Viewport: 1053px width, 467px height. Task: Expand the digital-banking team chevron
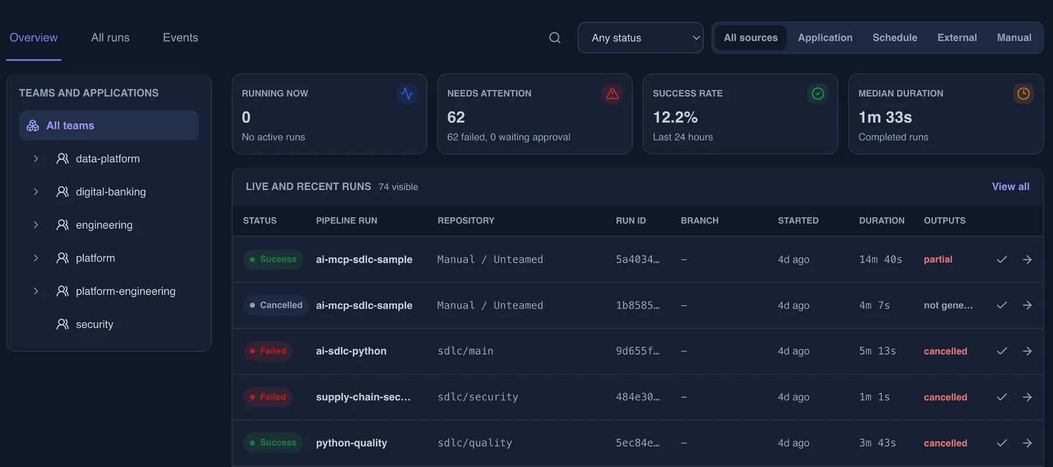[x=36, y=192]
